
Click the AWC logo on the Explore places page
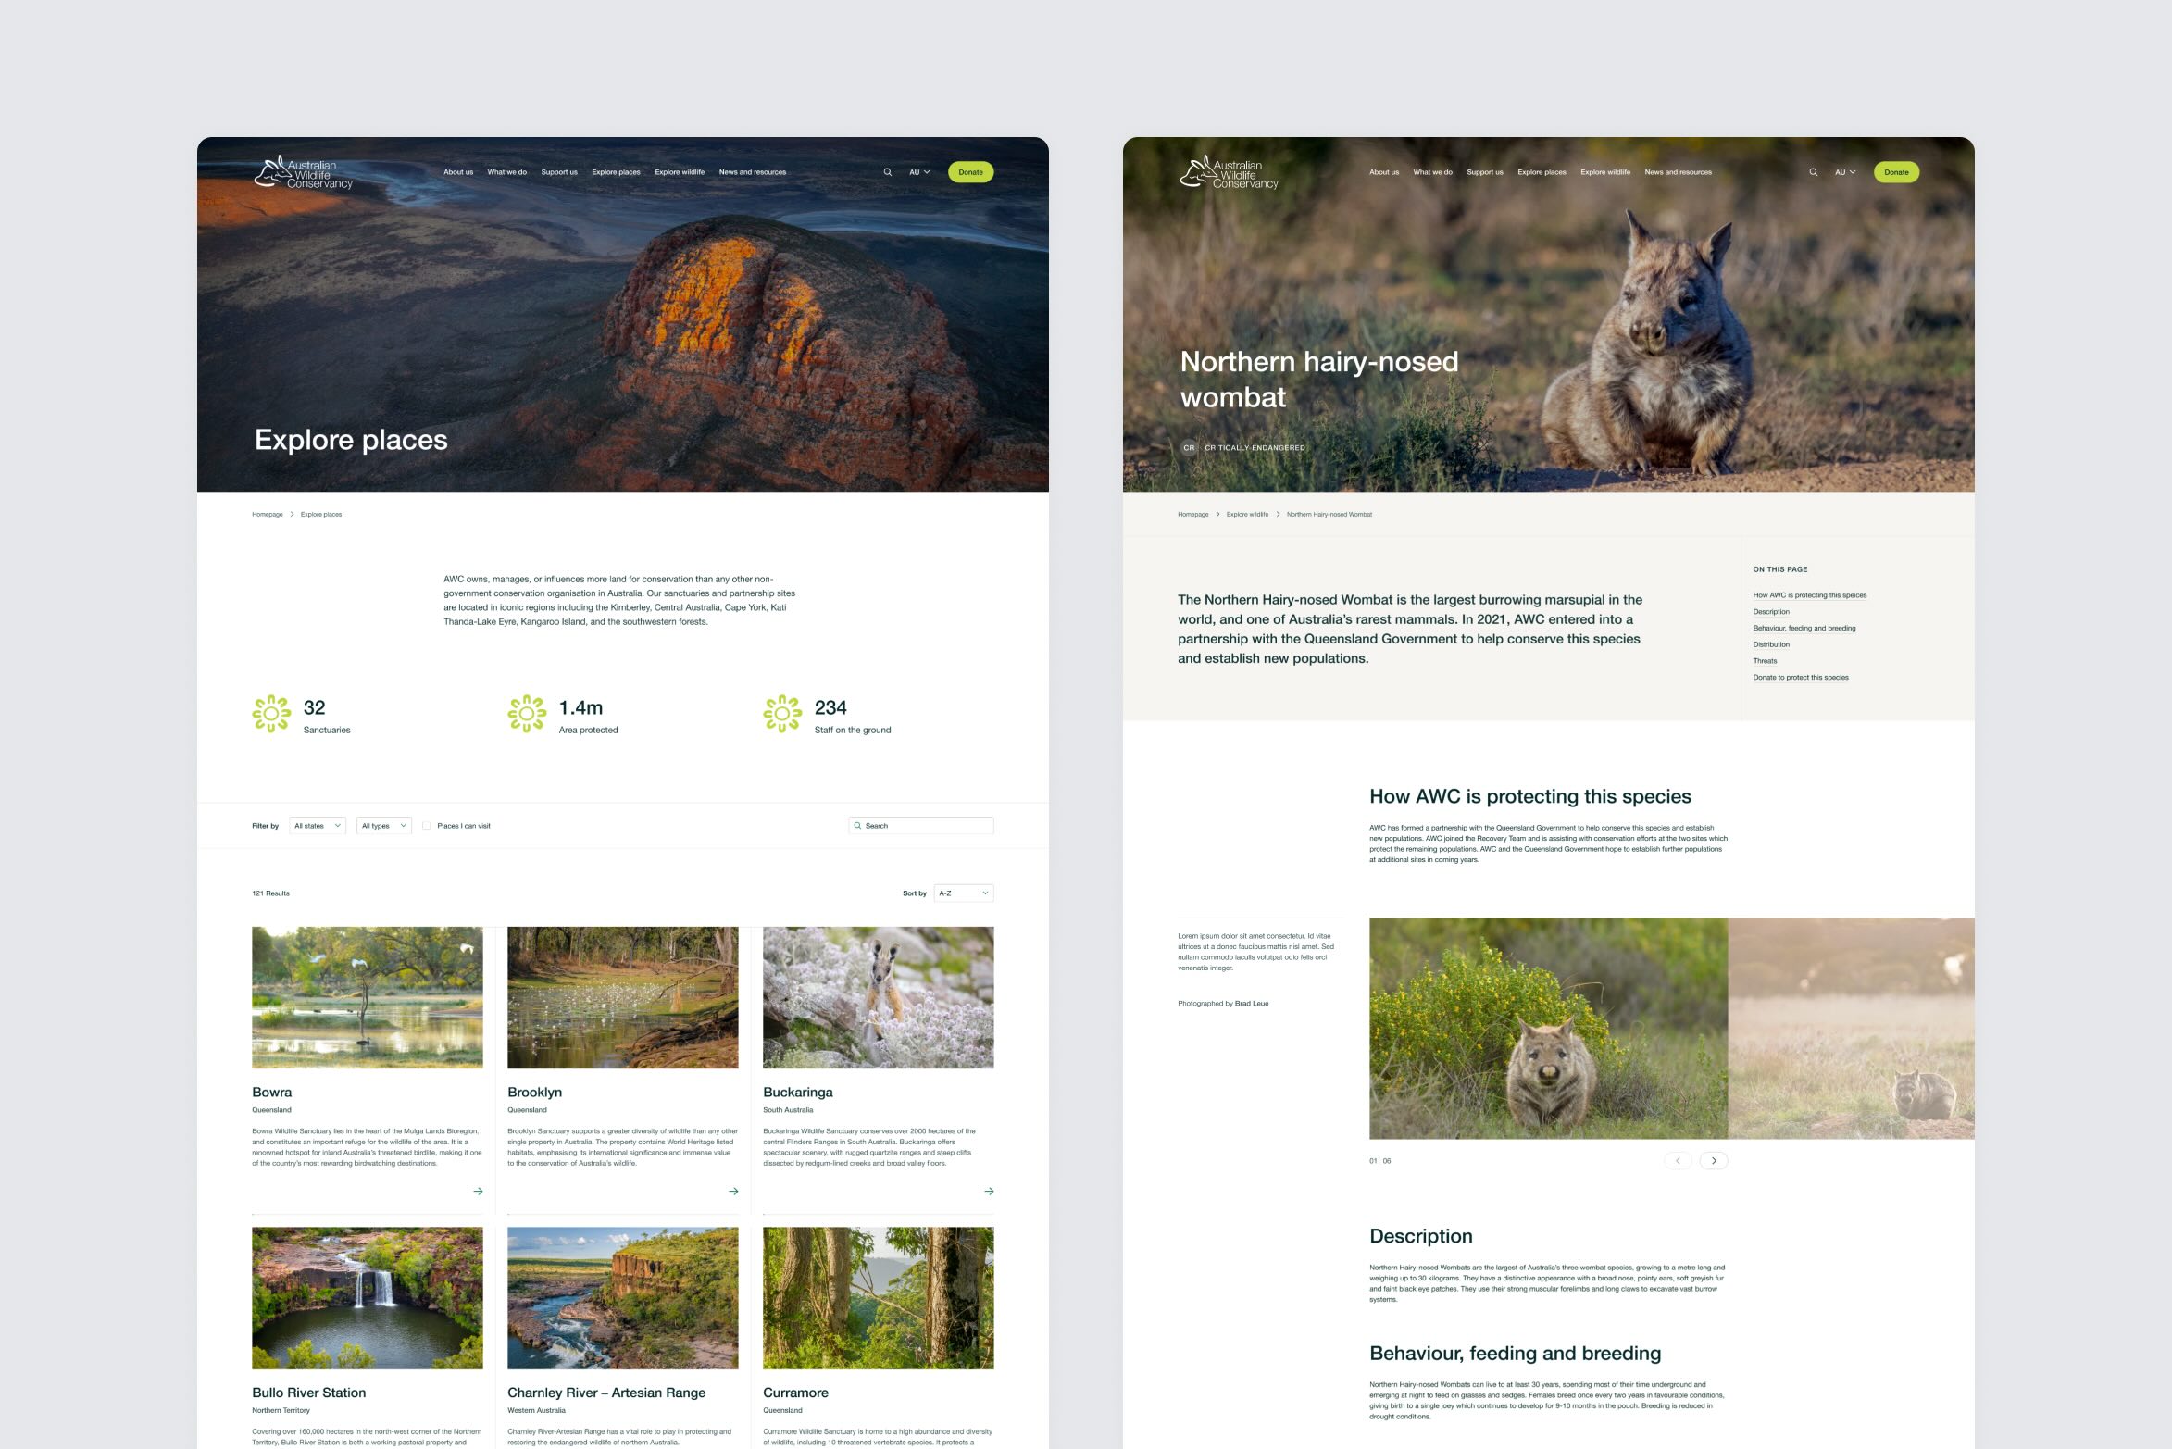(303, 172)
